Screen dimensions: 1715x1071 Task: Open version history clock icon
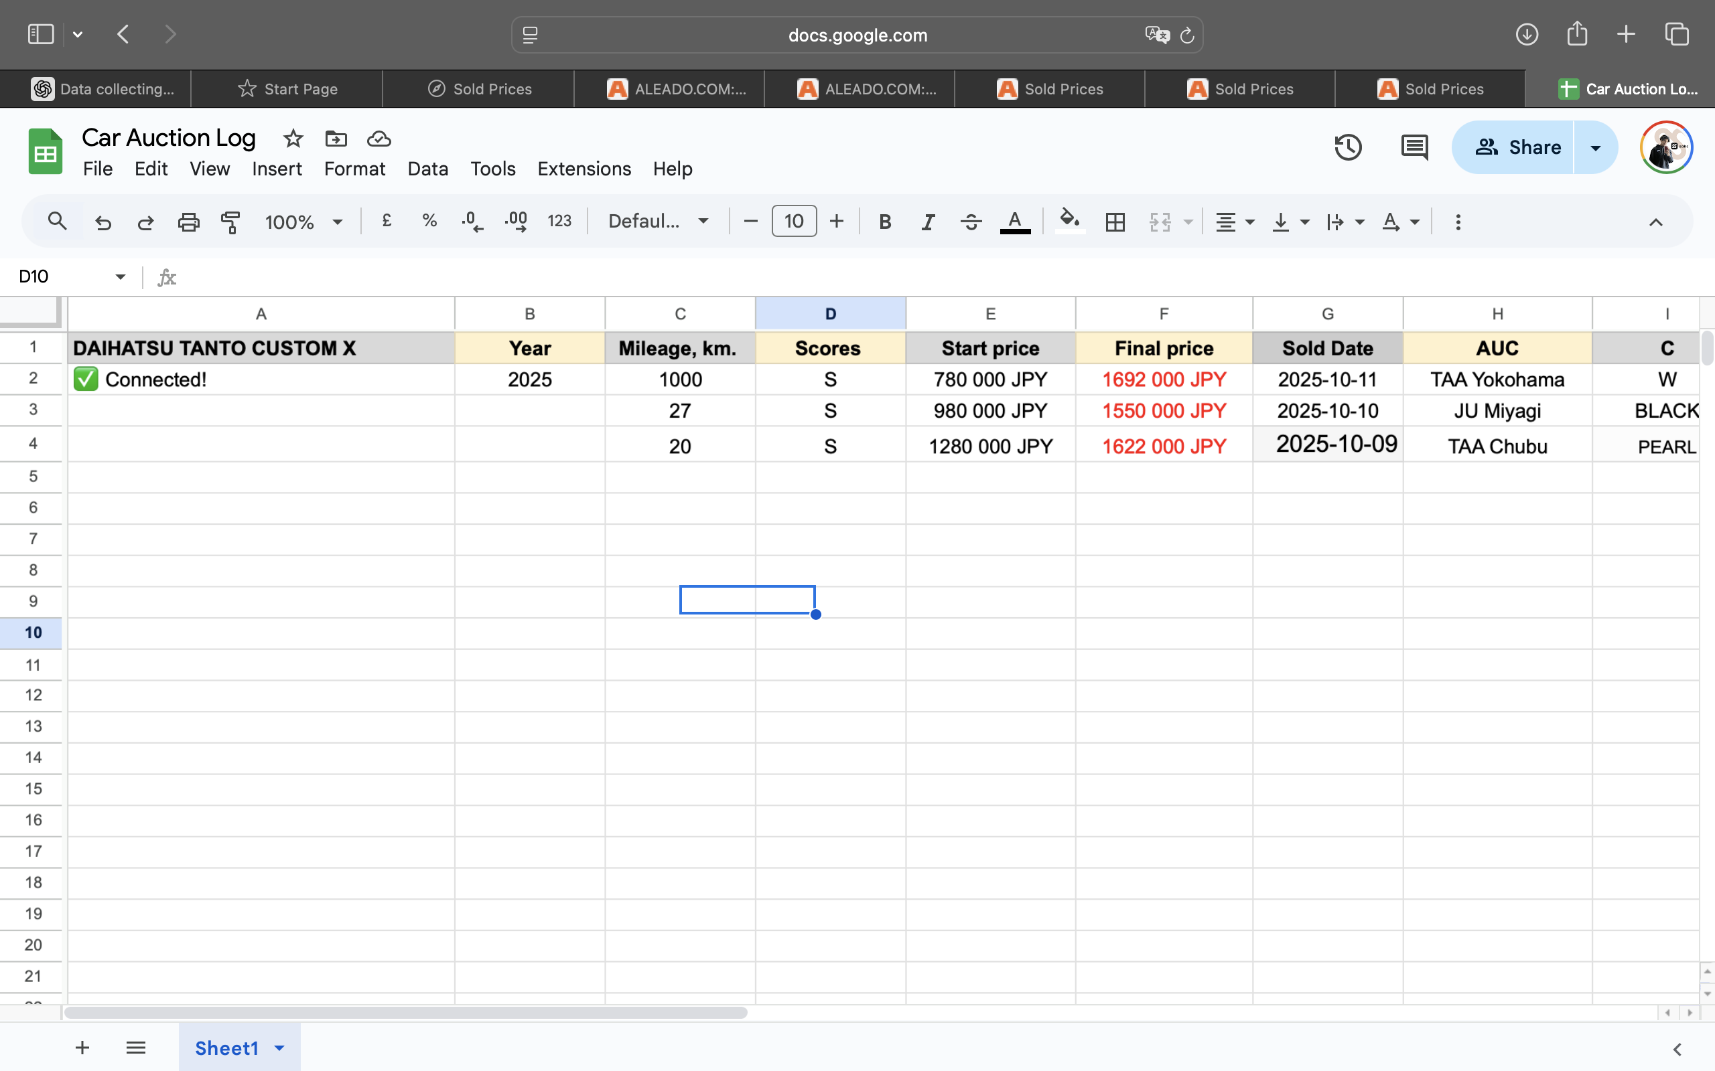[1348, 147]
